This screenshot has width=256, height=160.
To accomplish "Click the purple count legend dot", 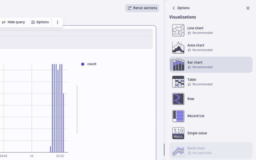I will [x=83, y=64].
